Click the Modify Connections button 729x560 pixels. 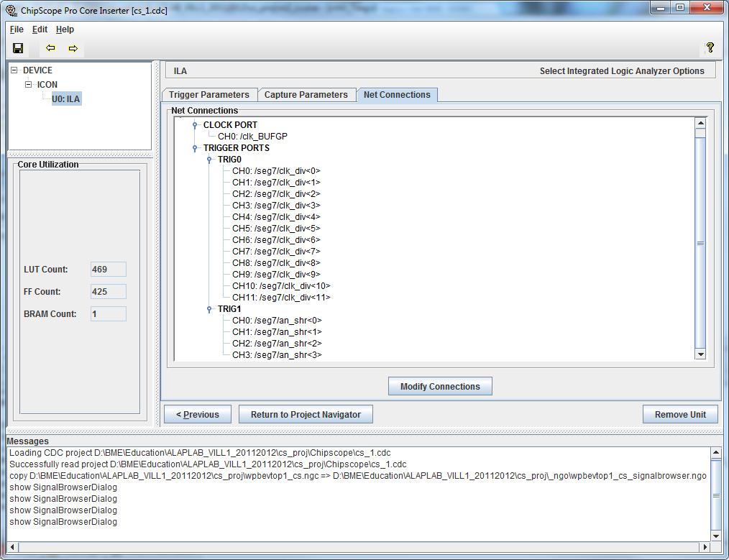point(440,386)
